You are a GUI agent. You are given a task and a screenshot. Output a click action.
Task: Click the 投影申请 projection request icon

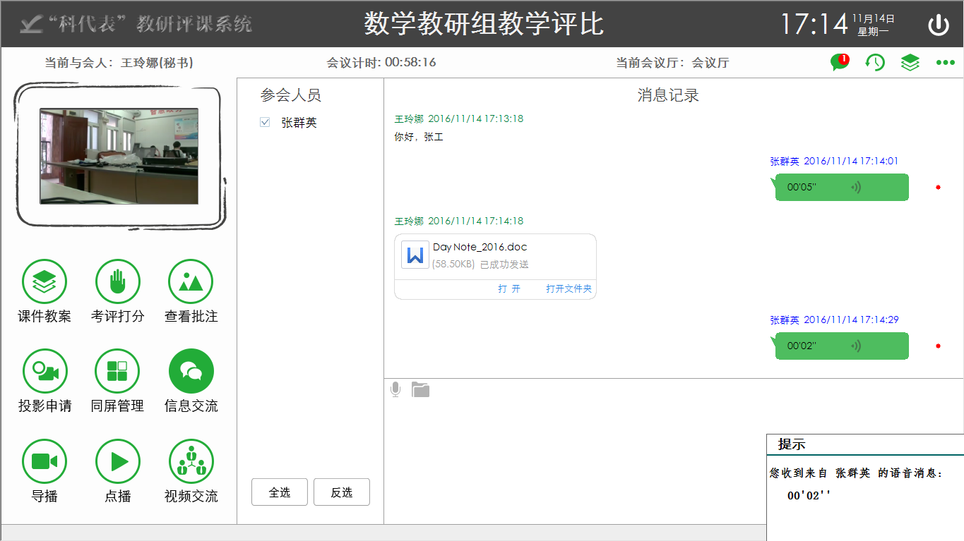44,370
